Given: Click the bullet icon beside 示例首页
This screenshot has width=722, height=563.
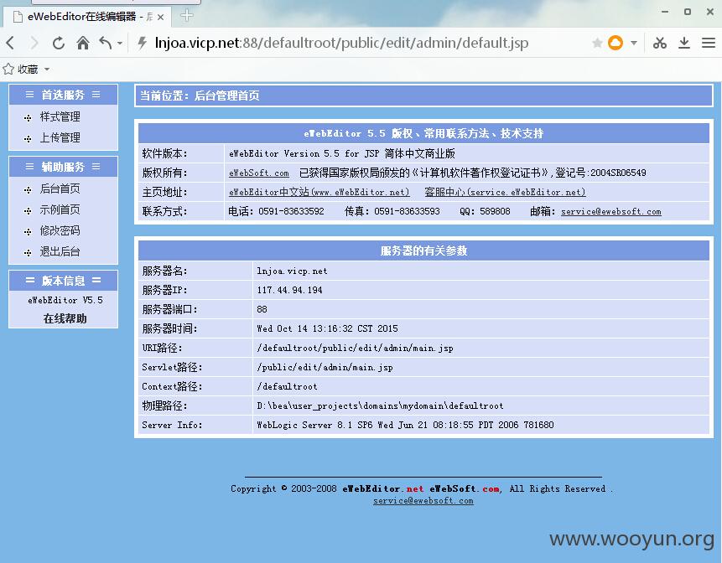Looking at the screenshot, I should [28, 210].
